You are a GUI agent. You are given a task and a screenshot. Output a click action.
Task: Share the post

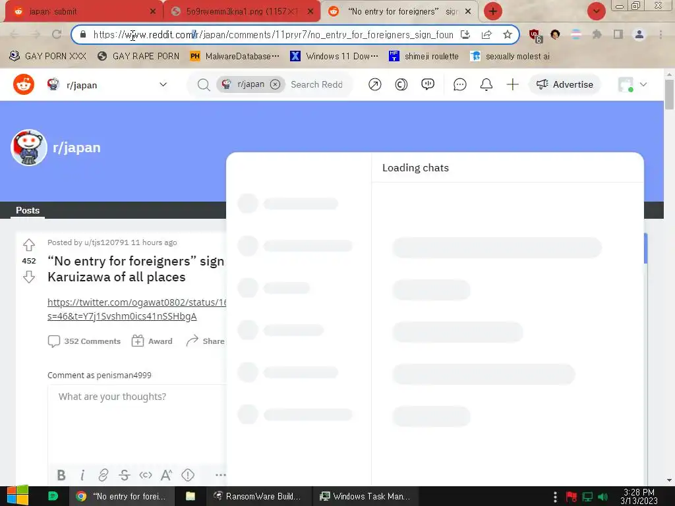206,341
